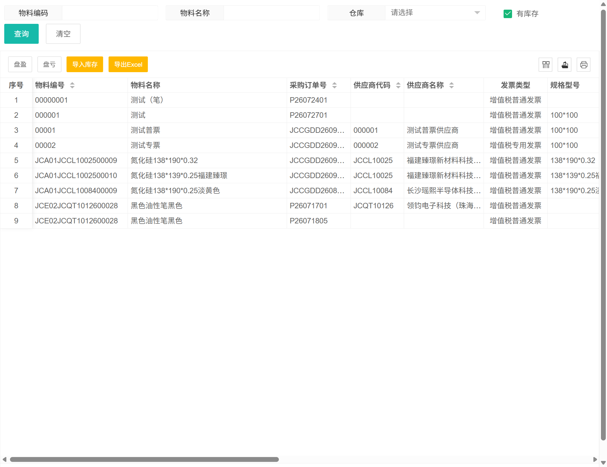Focus the 物料名称 input field

click(x=271, y=13)
